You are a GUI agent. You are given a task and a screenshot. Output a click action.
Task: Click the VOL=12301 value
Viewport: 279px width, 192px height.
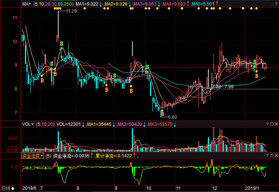pyautogui.click(x=69, y=124)
